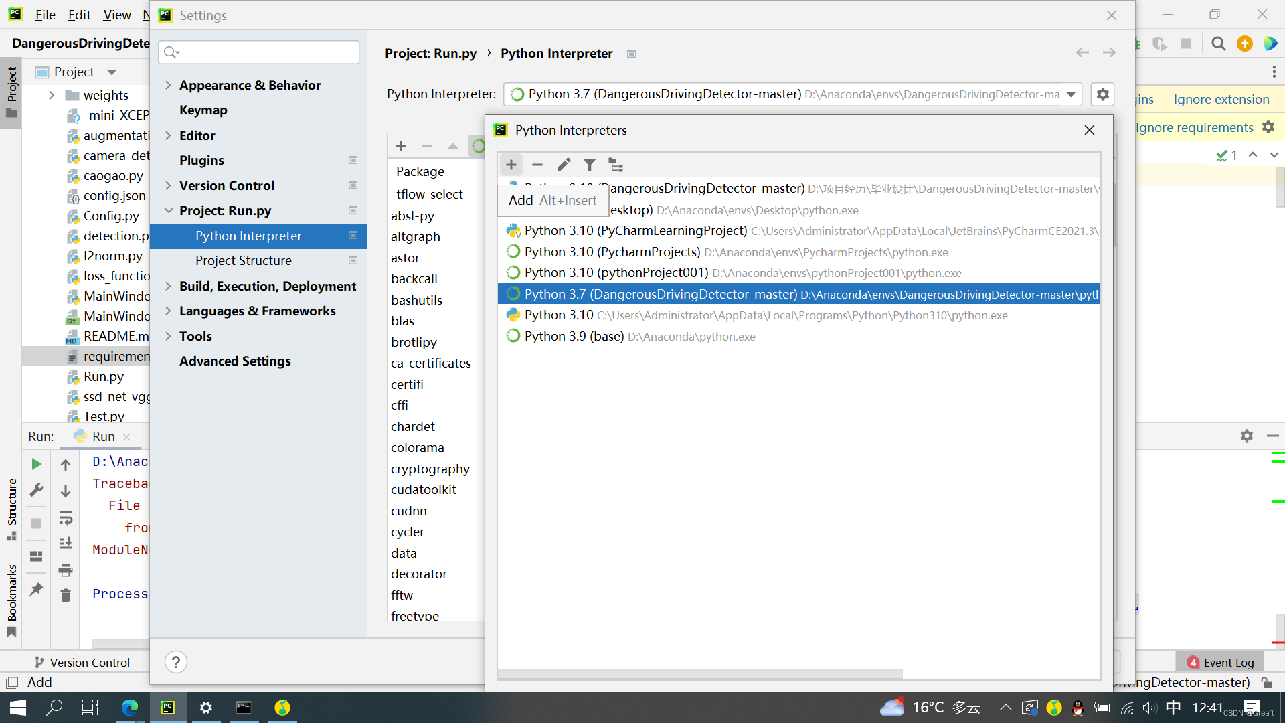Screen dimensions: 1285x723
Task: Open Search Everywhere magnifier icon
Action: tap(1219, 44)
